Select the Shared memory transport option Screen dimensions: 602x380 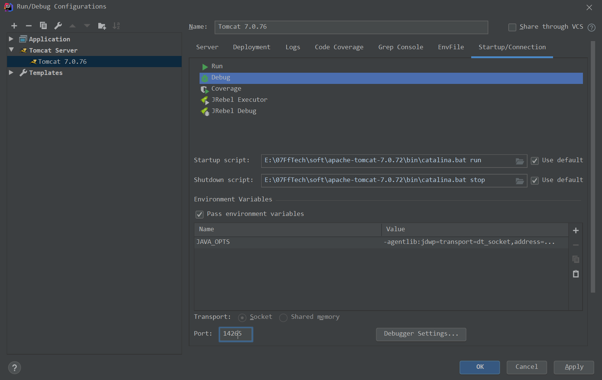click(x=283, y=317)
